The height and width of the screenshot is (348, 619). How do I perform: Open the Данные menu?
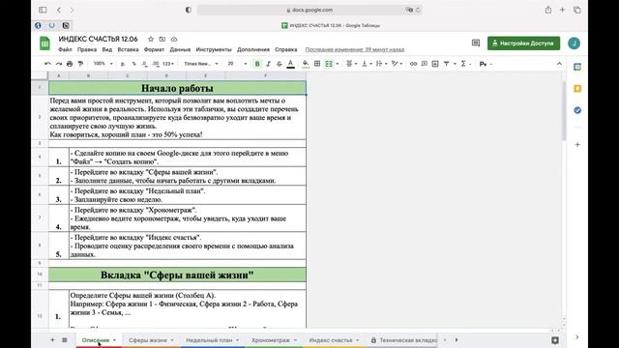[180, 49]
